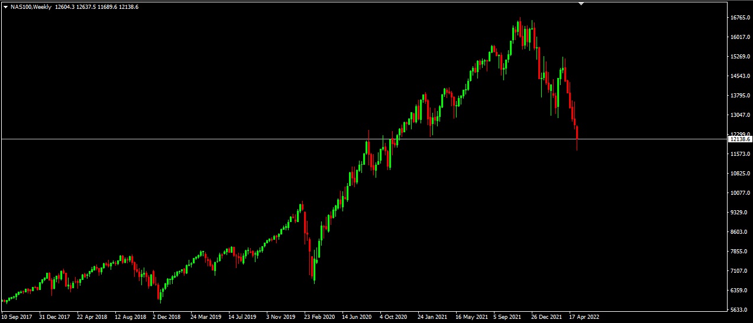Click the low price value 11689.6
The height and width of the screenshot is (323, 753).
pos(108,7)
